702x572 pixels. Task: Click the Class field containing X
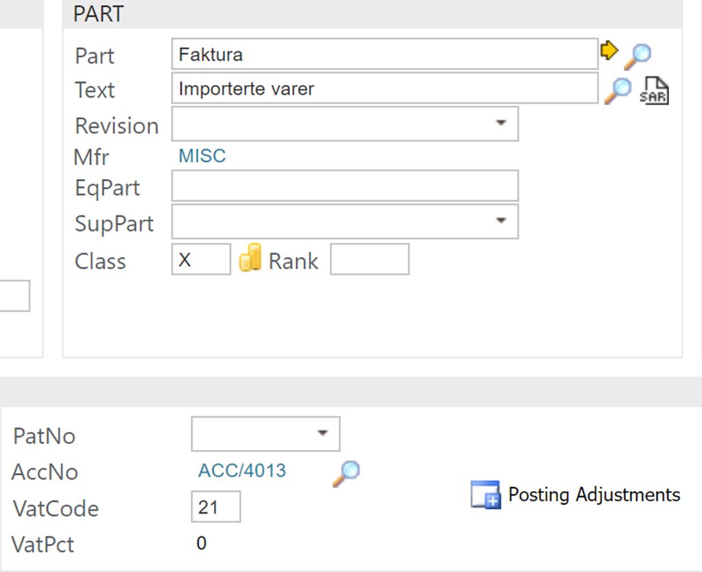click(x=200, y=259)
